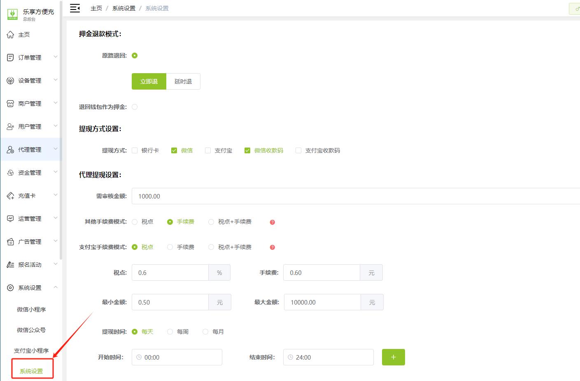
Task: Select 税点+手续费 for 支付宝手续费模式
Action: point(211,247)
